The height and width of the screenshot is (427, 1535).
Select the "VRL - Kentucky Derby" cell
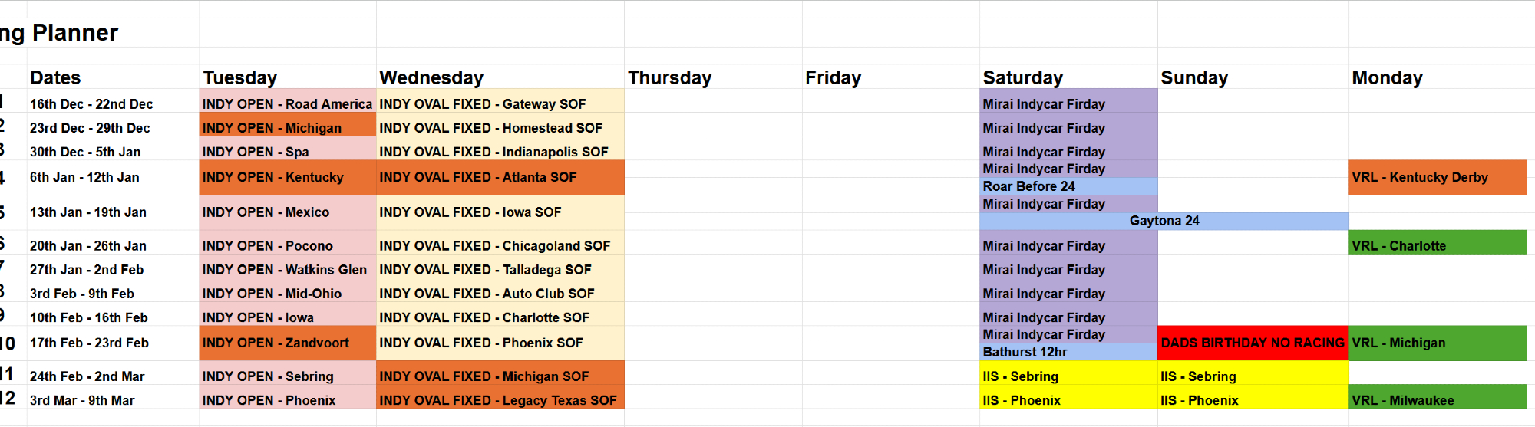(1437, 177)
